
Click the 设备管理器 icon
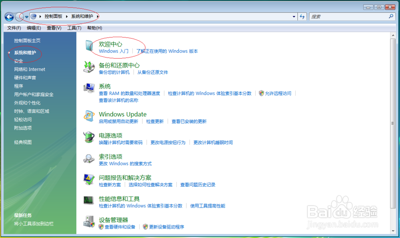click(89, 222)
